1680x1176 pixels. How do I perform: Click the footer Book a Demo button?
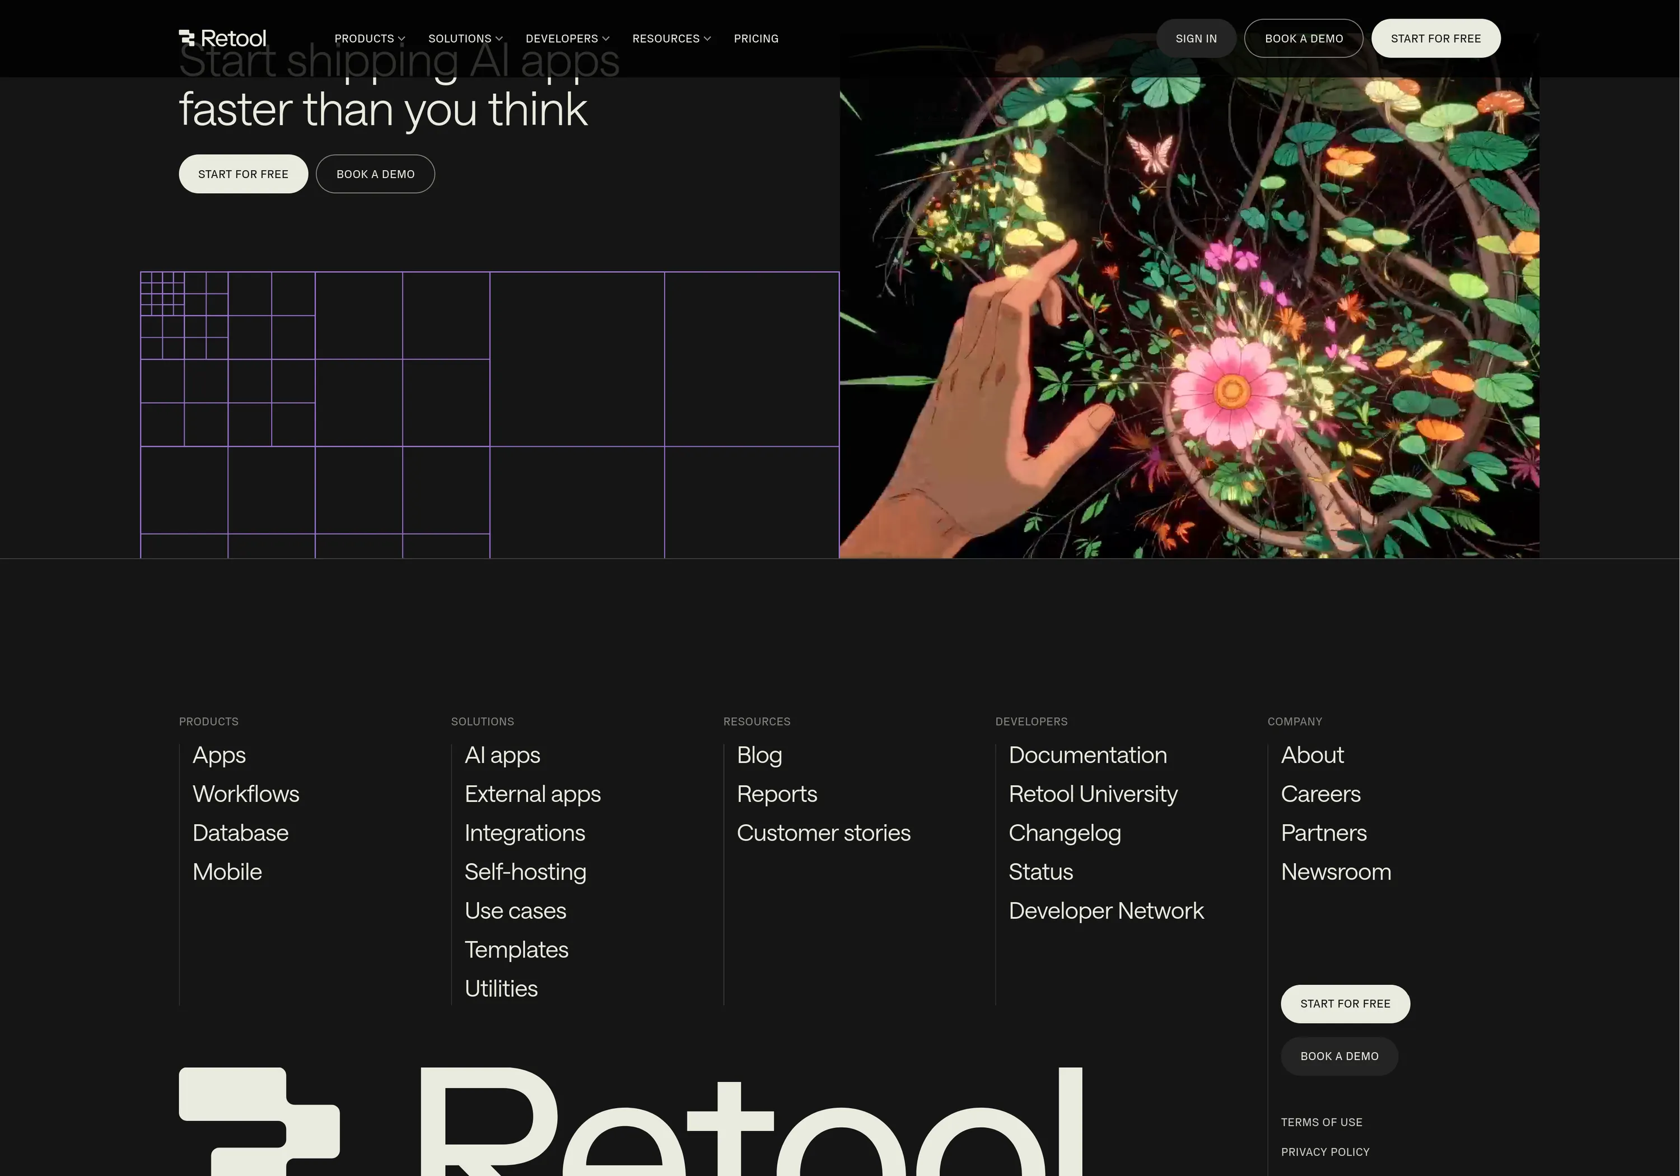tap(1339, 1056)
